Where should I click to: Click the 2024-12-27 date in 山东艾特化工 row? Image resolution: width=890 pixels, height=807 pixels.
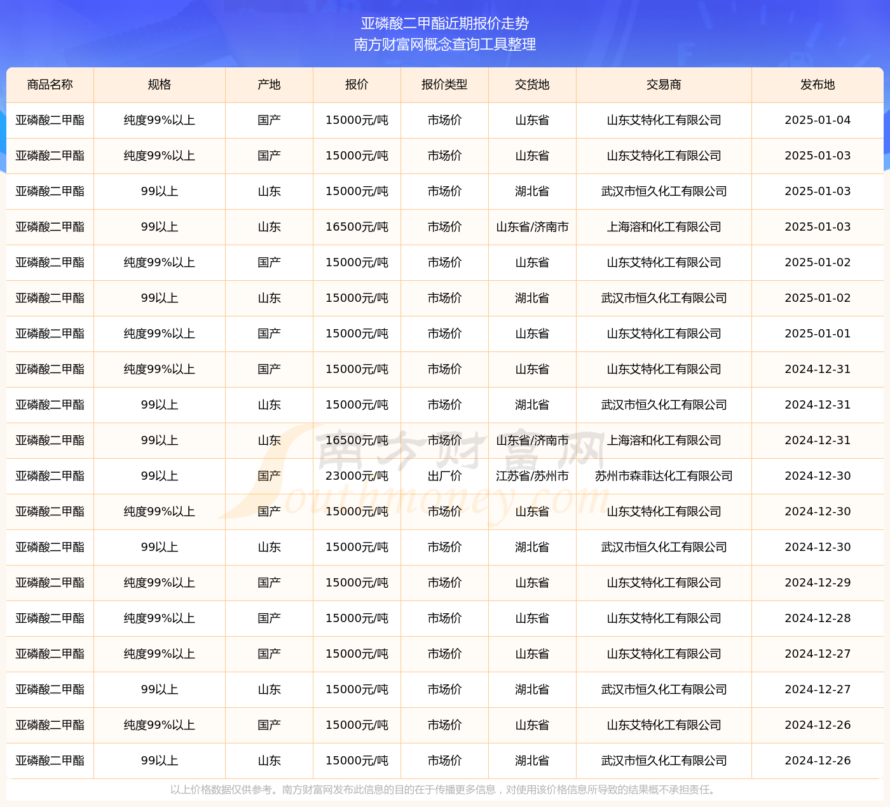818,654
